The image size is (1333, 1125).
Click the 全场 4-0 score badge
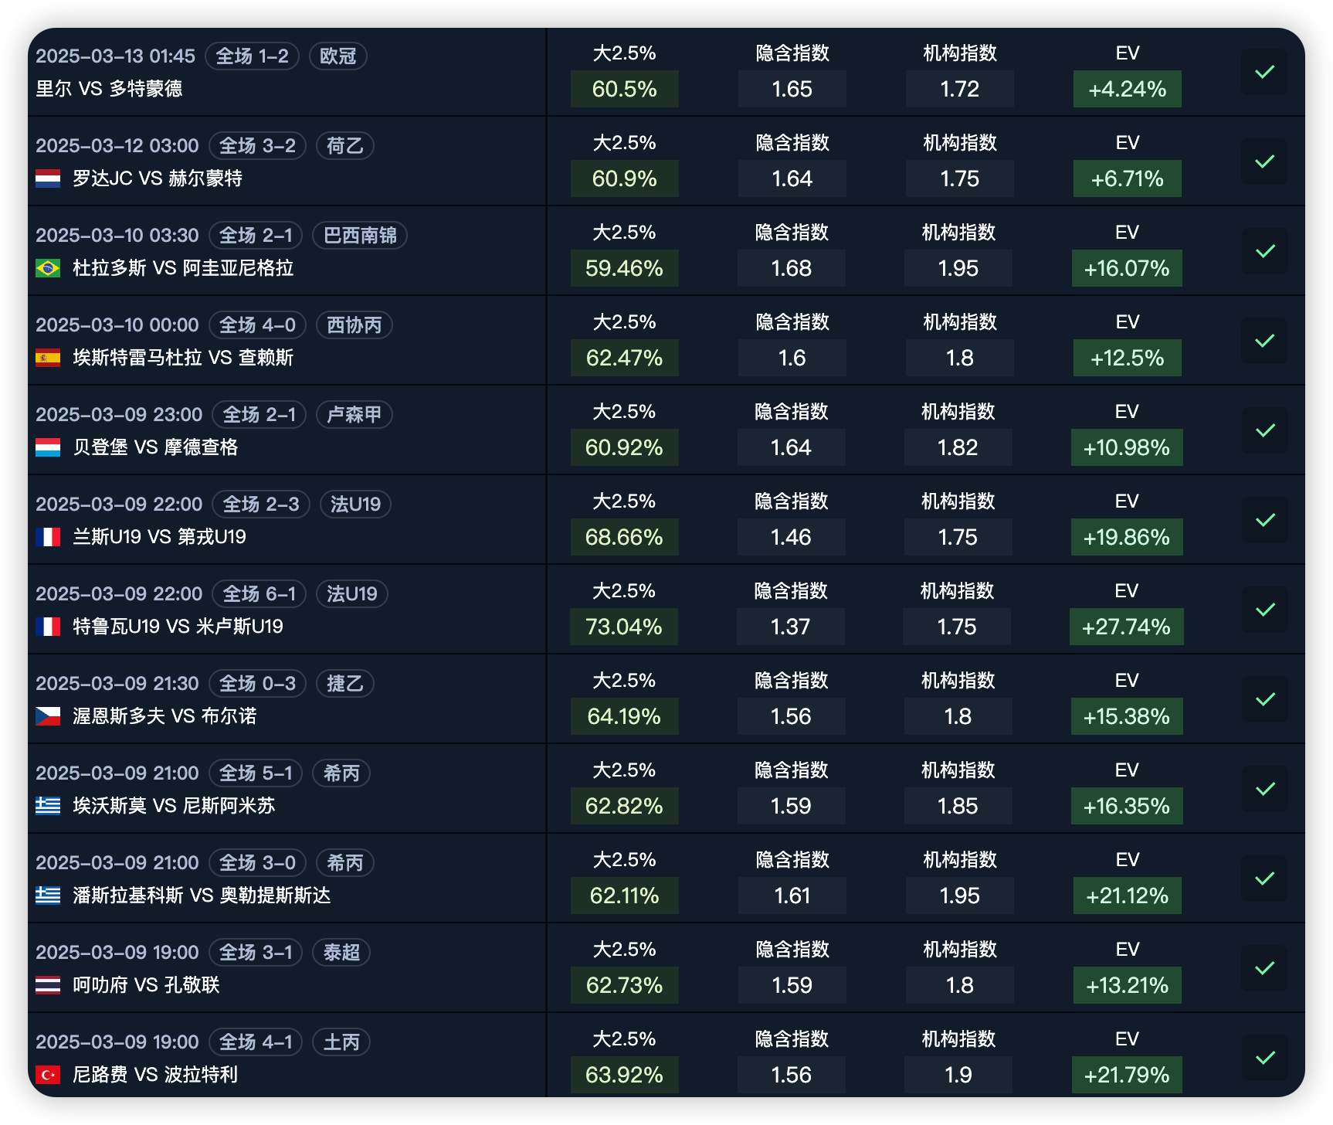tap(257, 325)
